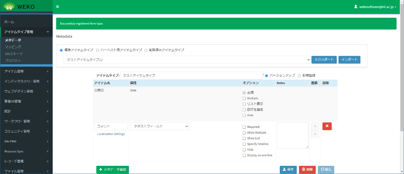
Task: Select ハーベスト用アイテムタイプ radio option
Action: (98, 50)
